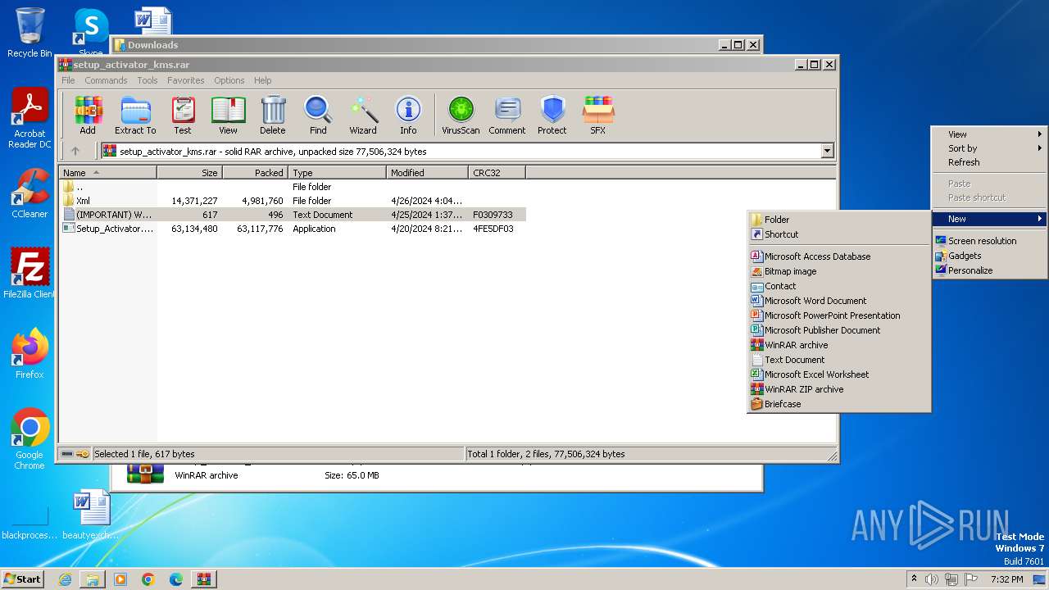The height and width of the screenshot is (590, 1049).
Task: Create a new Contact
Action: click(x=839, y=286)
